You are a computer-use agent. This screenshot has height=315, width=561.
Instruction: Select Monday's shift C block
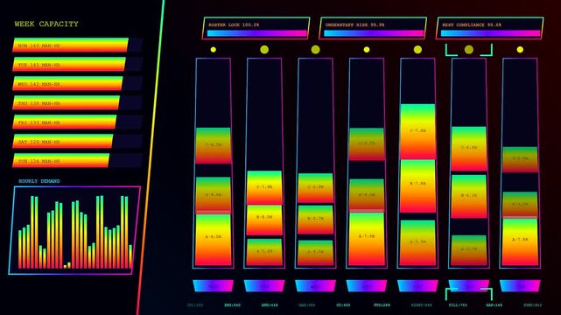(x=214, y=145)
